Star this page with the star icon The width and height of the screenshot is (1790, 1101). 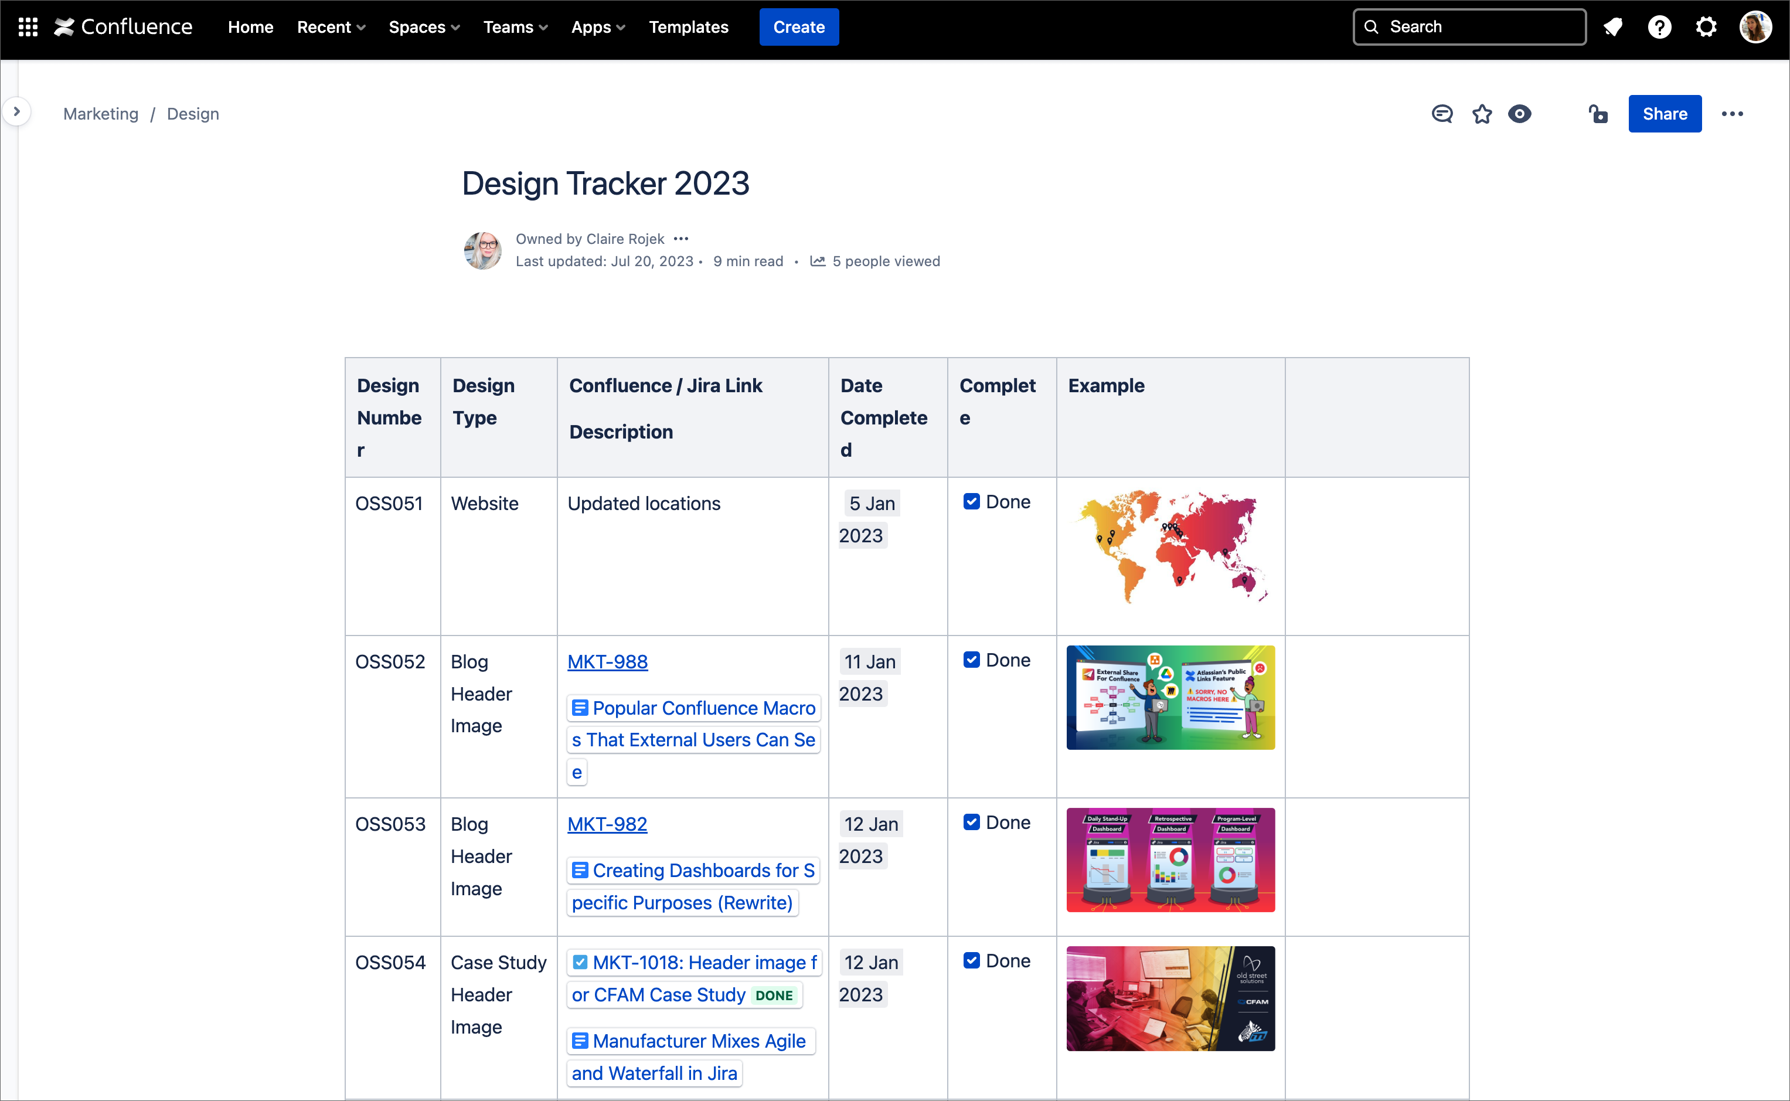1481,114
